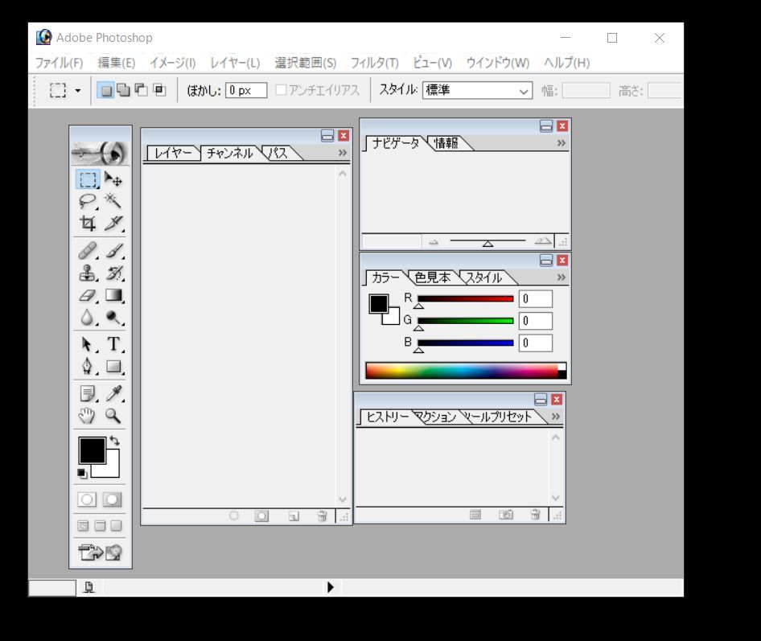Click the R slider in Color palette

466,299
